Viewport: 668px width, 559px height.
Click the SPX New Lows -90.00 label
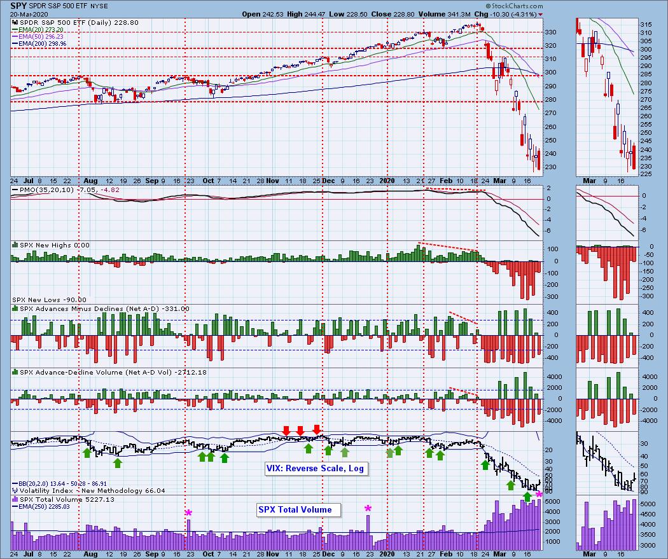(49, 300)
